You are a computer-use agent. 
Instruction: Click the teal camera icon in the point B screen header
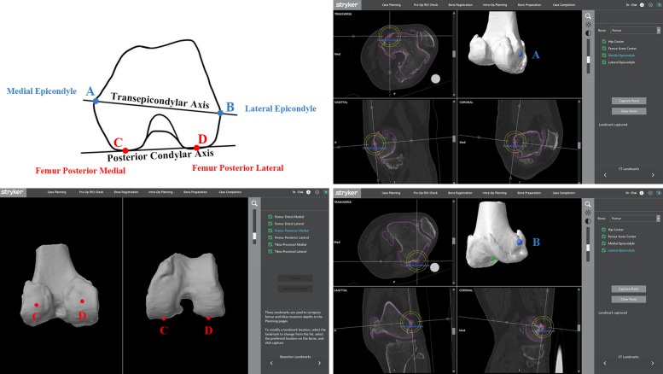click(660, 192)
